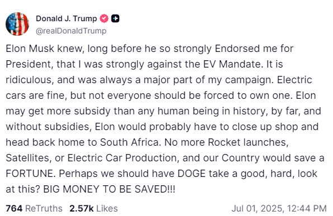This screenshot has width=333, height=216.
Task: Click the word "Satellites" in the post
Action: pos(29,158)
